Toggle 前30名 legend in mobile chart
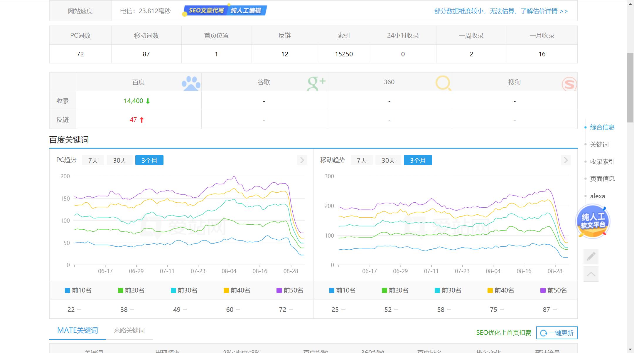This screenshot has height=353, width=634. [x=448, y=290]
